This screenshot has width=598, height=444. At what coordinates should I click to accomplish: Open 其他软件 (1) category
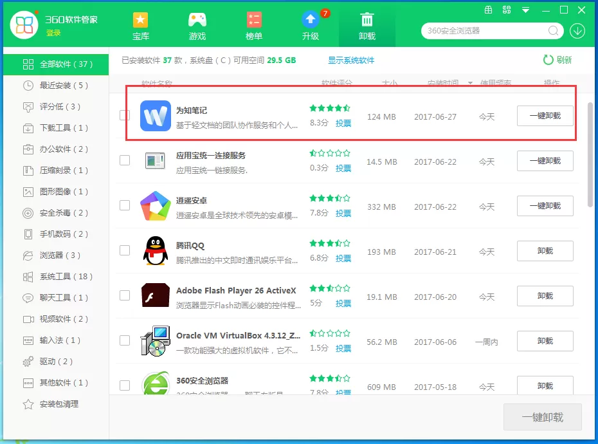coord(56,382)
